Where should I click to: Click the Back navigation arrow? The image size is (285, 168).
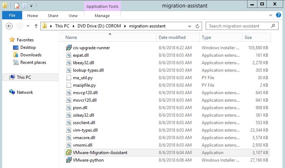(x=9, y=26)
